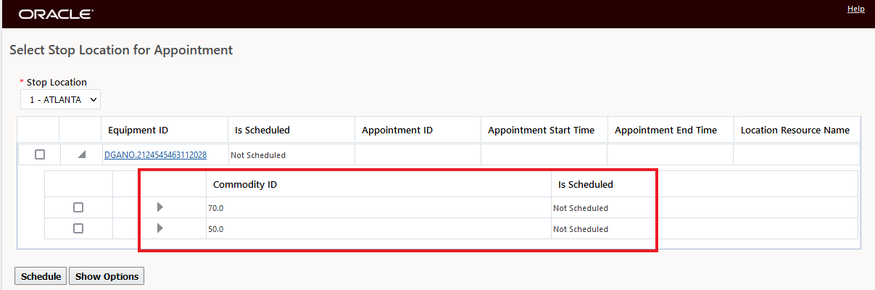Screen dimensions: 875x290
Task: Click the Commodity ID column header
Action: coord(245,184)
